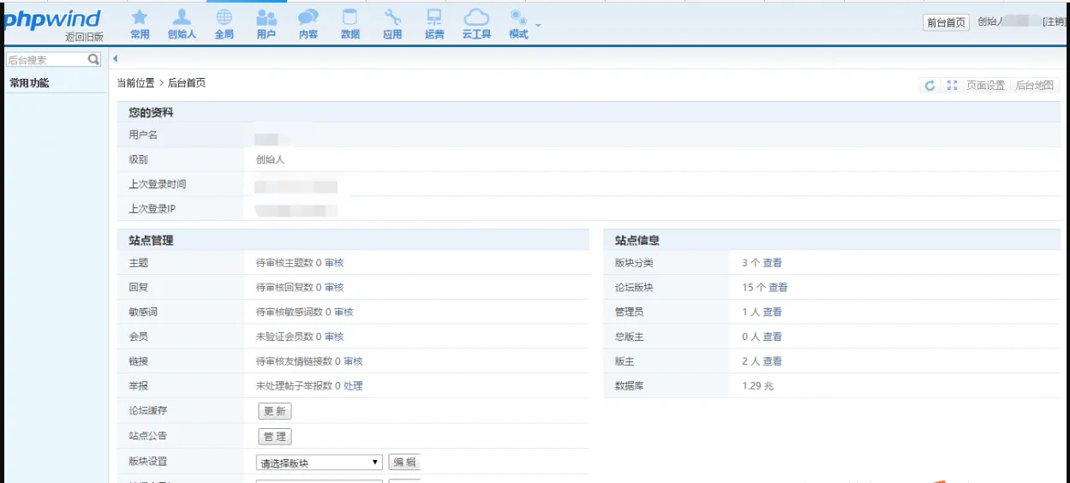Click 更新 button for 论坛缓存
This screenshot has height=483, width=1070.
pyautogui.click(x=274, y=411)
